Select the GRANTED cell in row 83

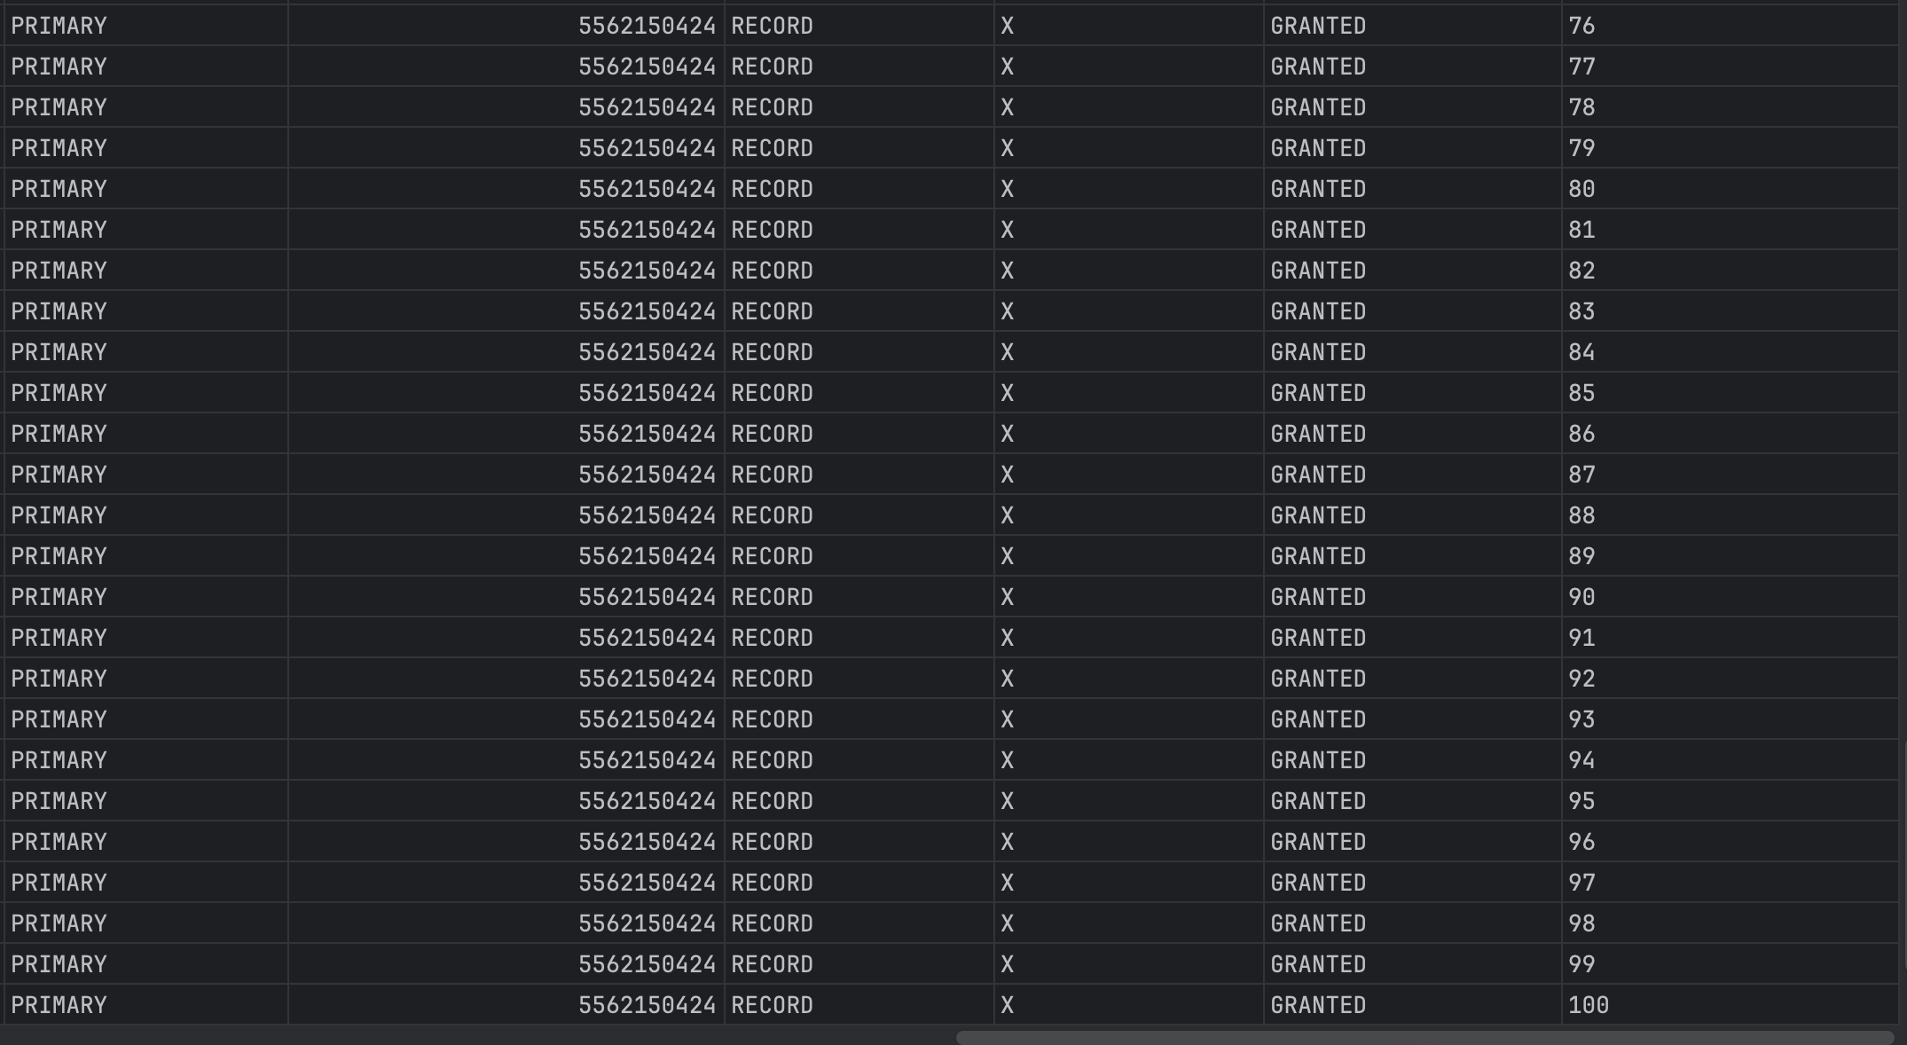(1318, 311)
